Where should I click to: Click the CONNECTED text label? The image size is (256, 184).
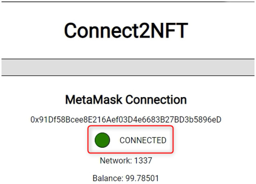click(x=143, y=140)
